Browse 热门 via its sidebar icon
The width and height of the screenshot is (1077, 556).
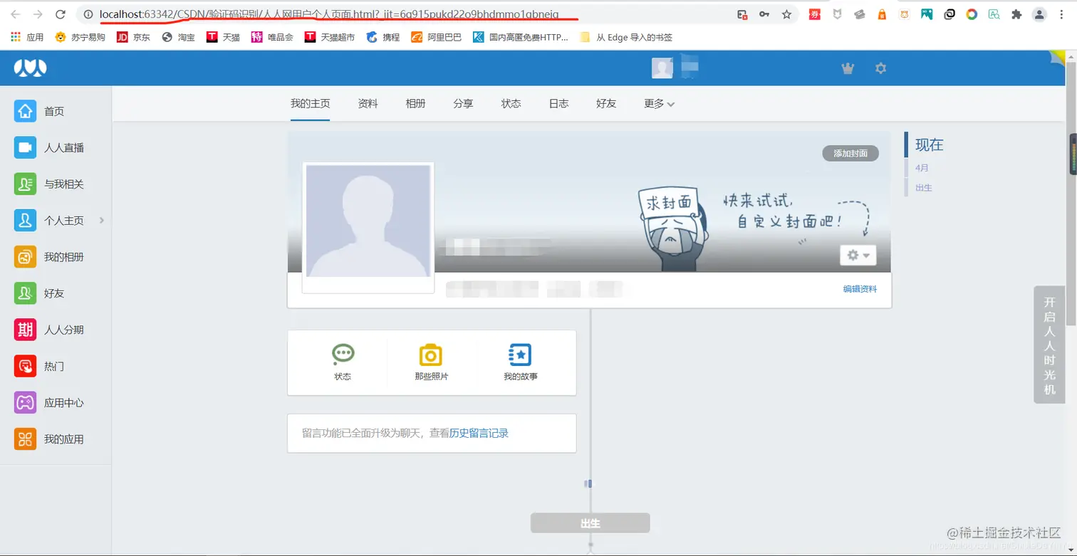tap(24, 365)
